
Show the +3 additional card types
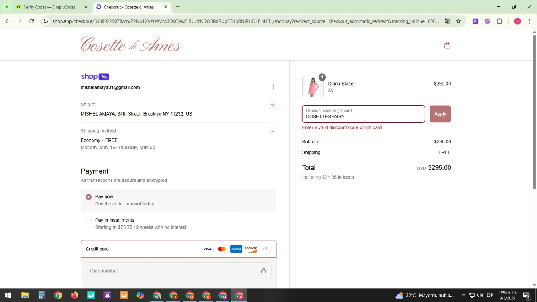coord(265,249)
